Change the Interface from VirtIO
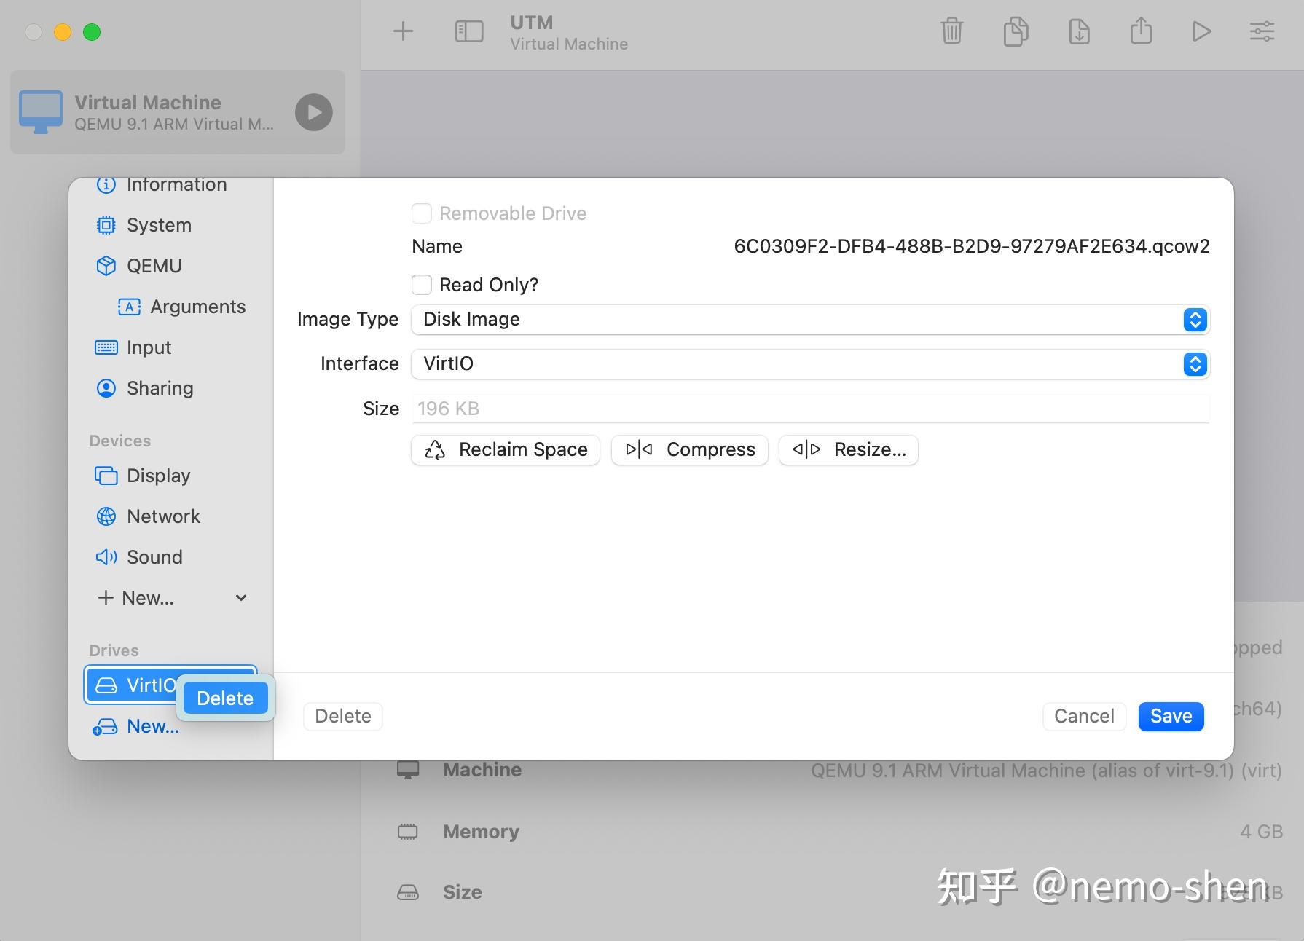 click(1194, 364)
